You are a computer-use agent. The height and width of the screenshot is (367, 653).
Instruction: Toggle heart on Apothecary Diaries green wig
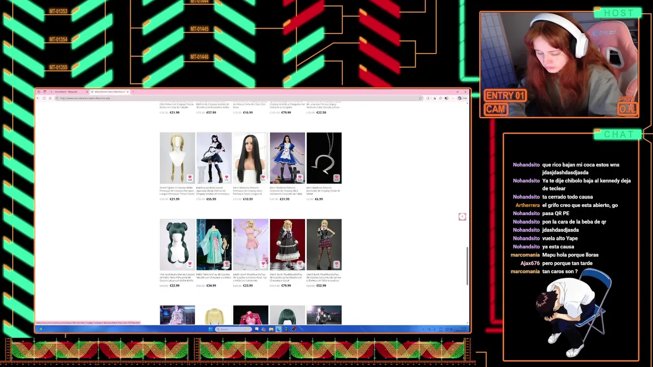pyautogui.click(x=190, y=264)
